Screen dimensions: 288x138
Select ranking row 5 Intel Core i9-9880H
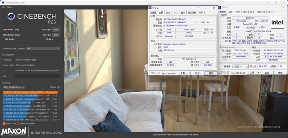pyautogui.click(x=30, y=106)
